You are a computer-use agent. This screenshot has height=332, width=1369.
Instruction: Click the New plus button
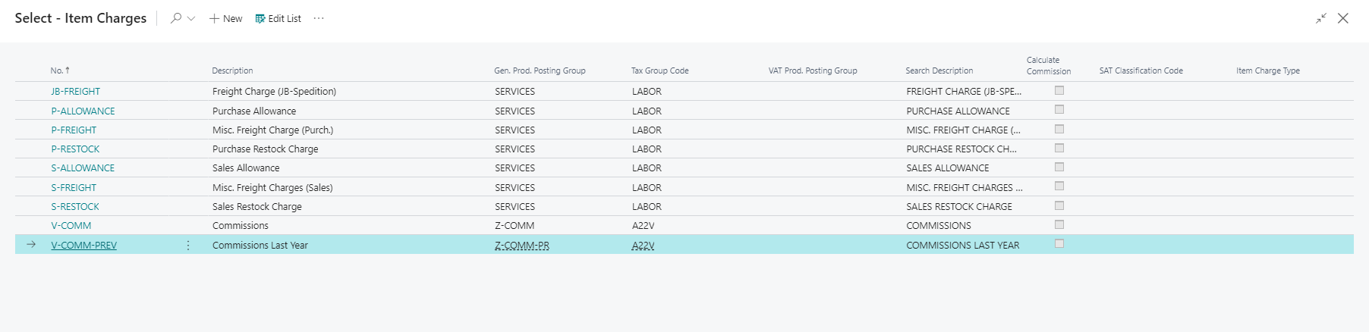point(225,18)
